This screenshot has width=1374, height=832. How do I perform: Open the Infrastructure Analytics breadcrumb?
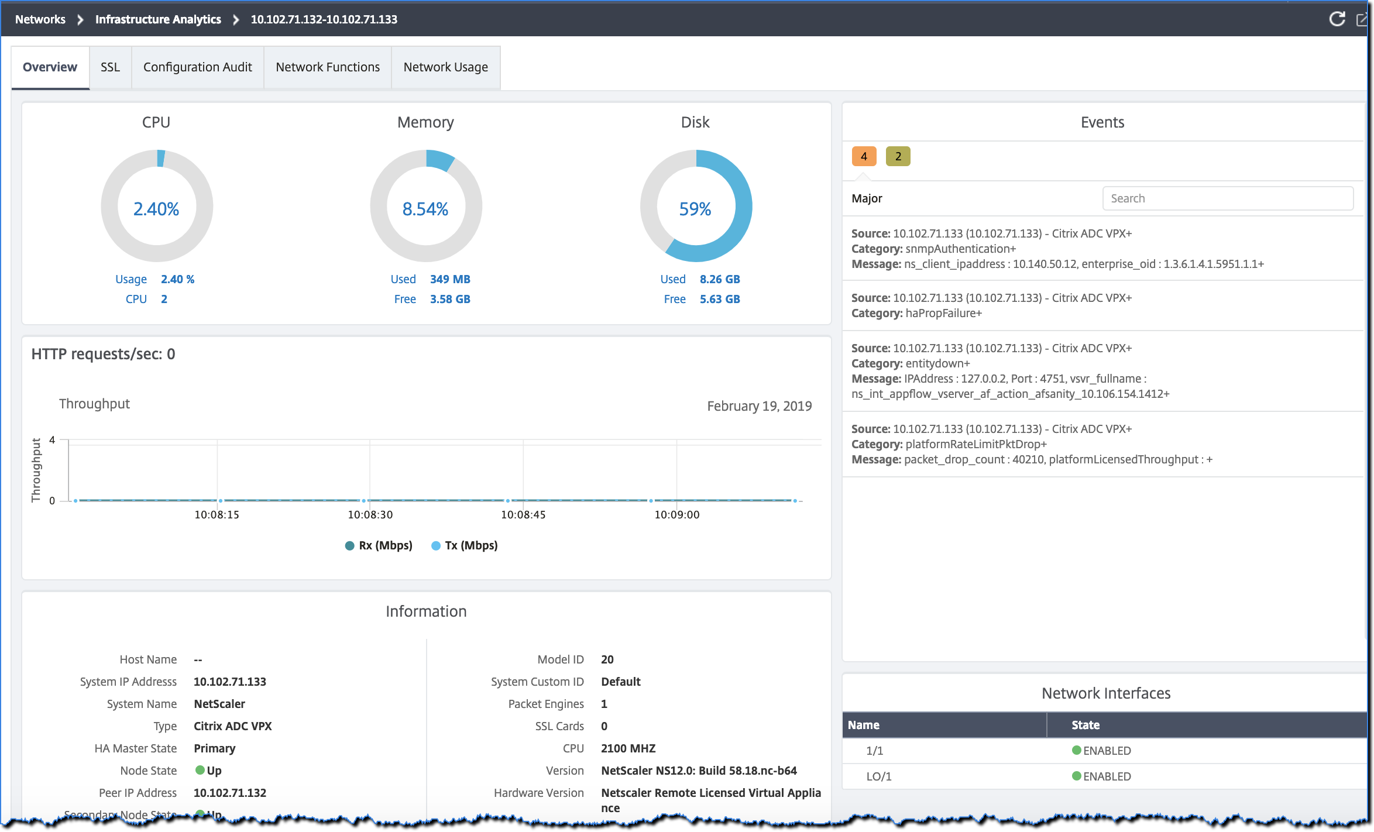click(x=158, y=19)
